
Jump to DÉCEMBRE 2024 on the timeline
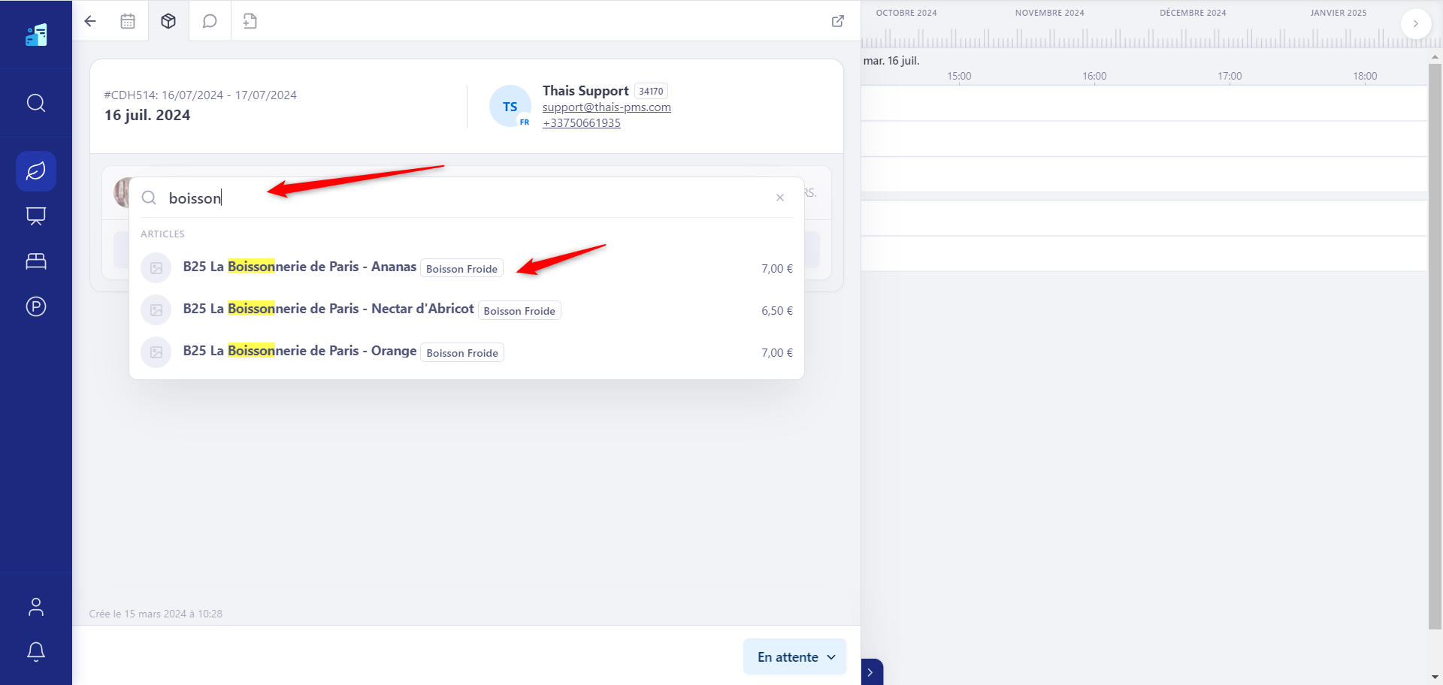[1193, 13]
